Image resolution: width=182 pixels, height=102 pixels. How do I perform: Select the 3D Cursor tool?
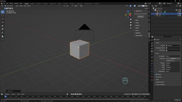3,15
